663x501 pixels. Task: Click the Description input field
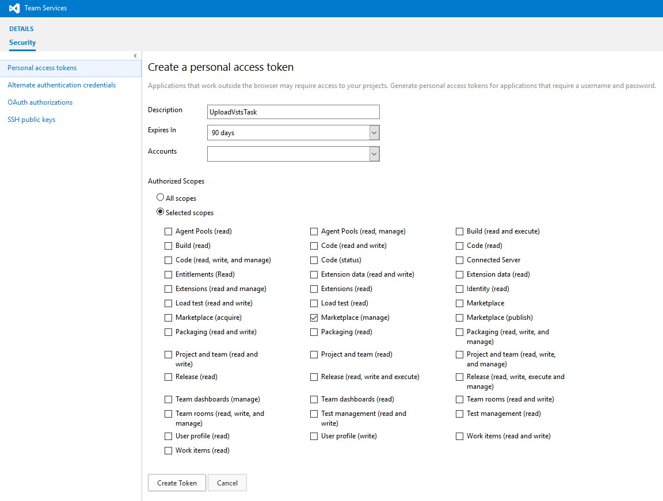(x=294, y=112)
